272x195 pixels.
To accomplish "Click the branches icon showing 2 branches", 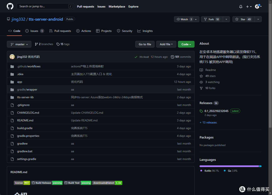I will click(36, 44).
